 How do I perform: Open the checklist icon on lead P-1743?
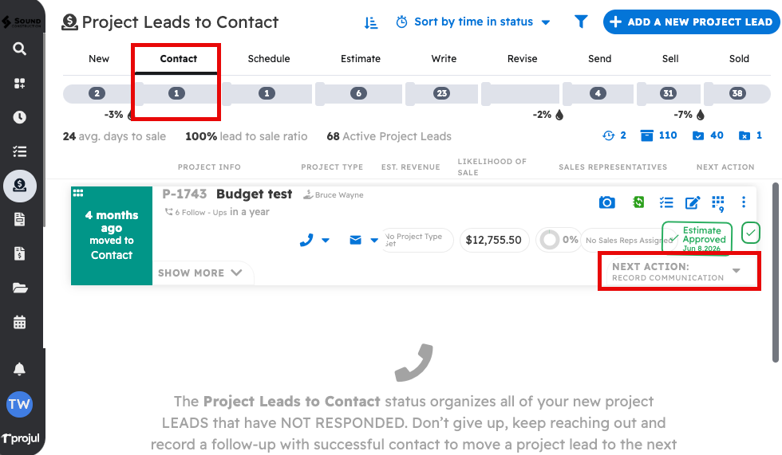(666, 202)
